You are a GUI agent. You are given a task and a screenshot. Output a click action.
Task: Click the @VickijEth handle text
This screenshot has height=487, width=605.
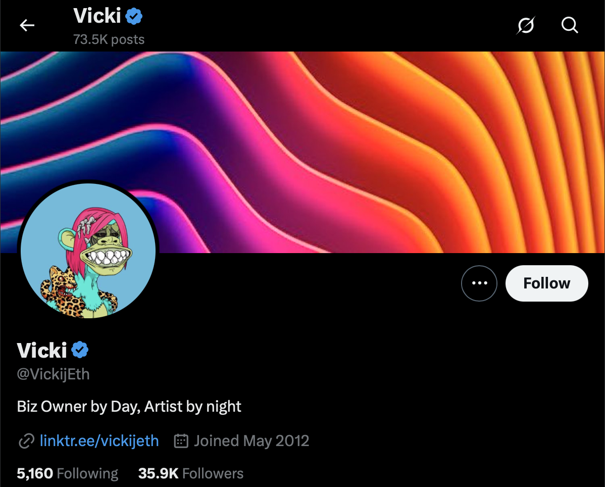pos(53,374)
